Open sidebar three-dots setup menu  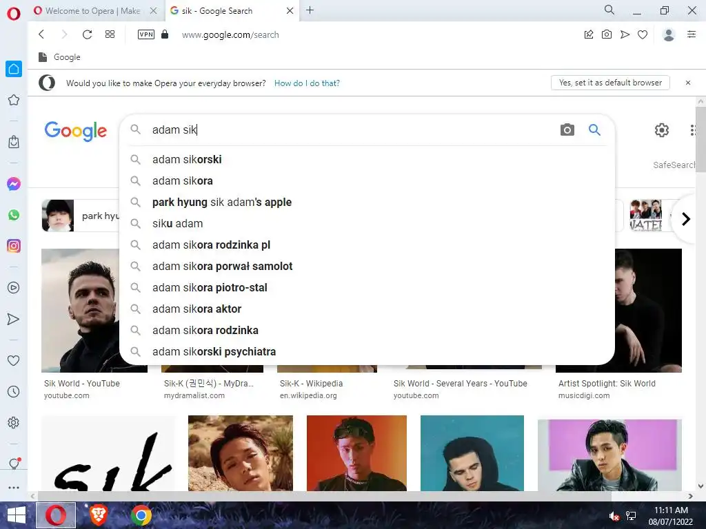pos(14,487)
